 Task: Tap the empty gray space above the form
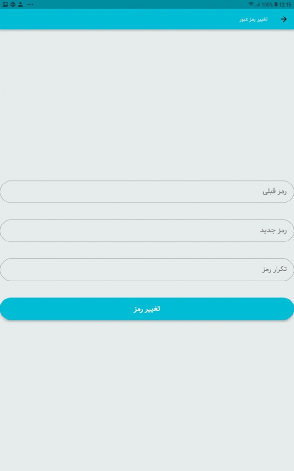(x=147, y=103)
